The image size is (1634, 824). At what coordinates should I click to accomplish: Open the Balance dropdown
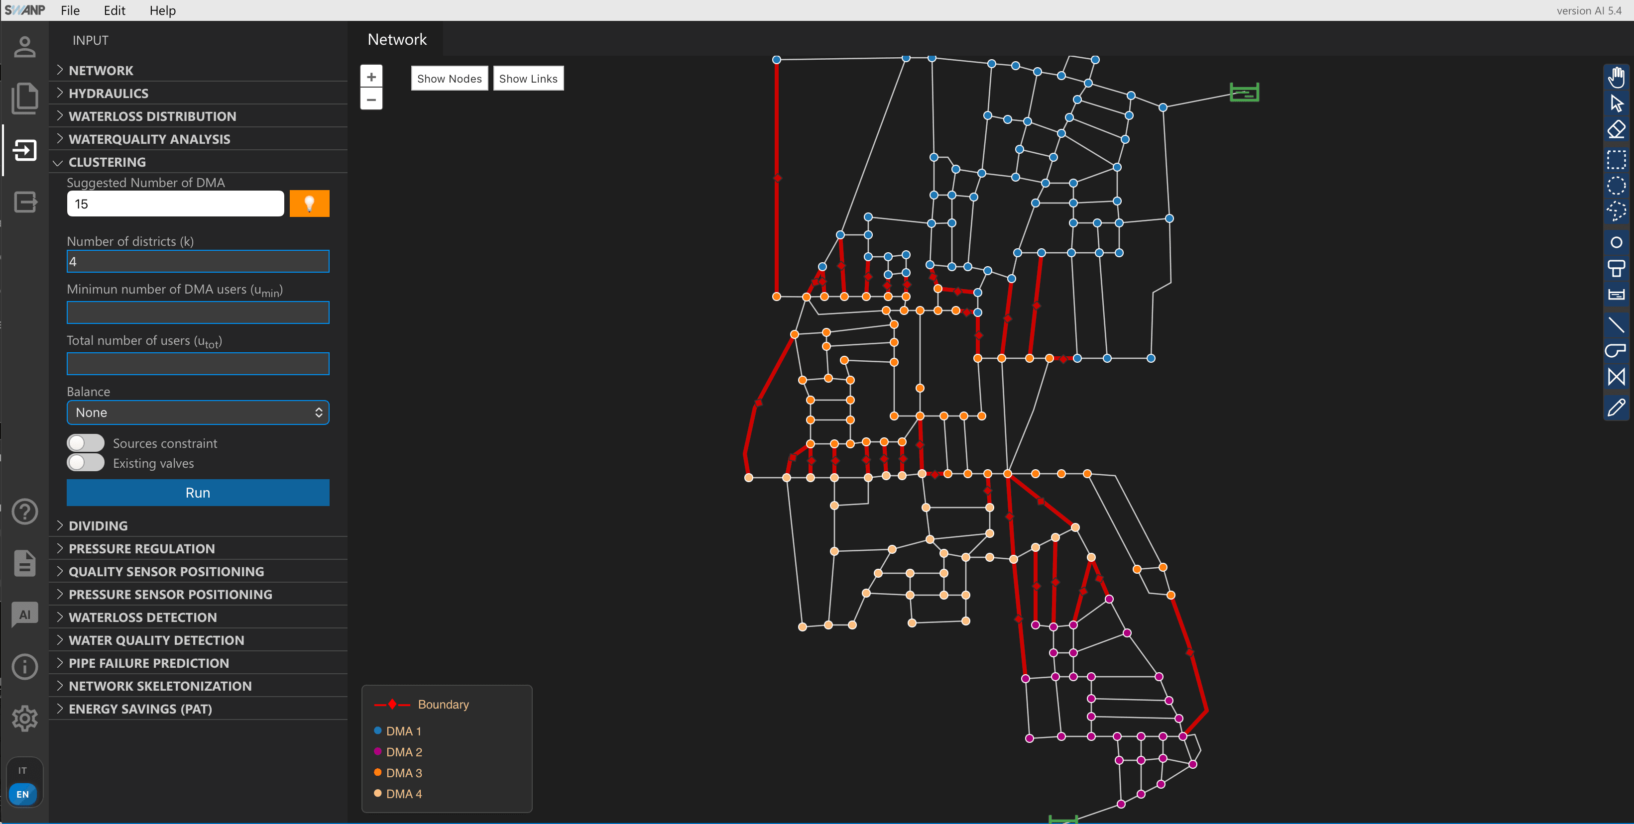point(198,412)
